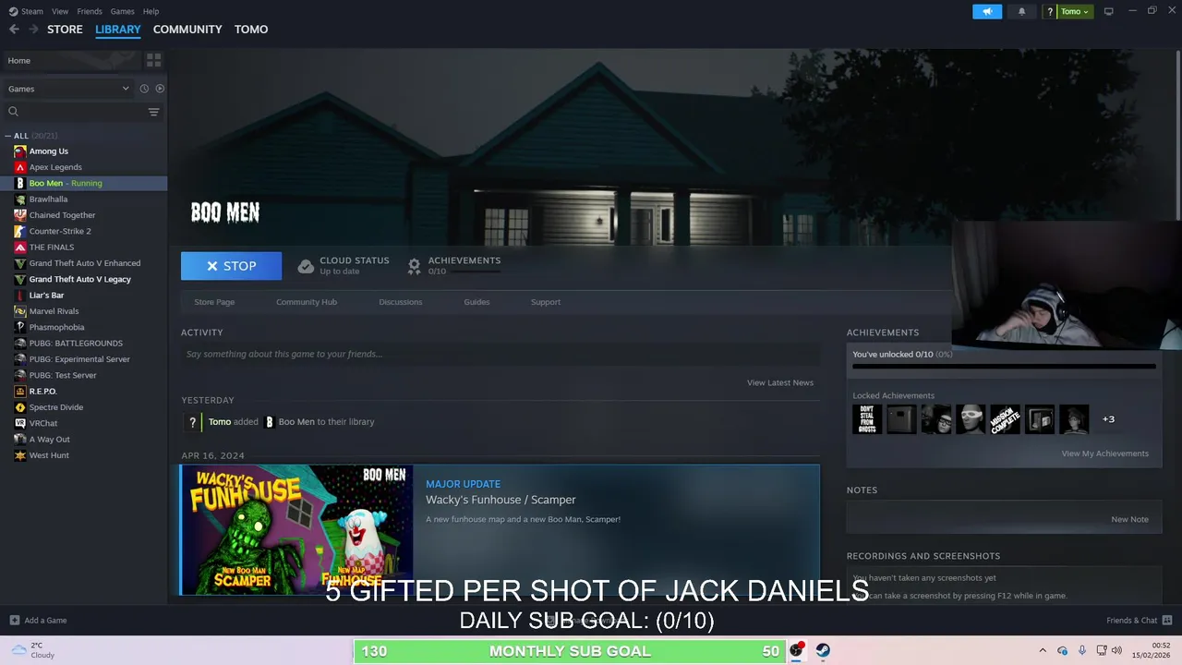Click the Phasmophobia game icon
The image size is (1182, 665).
pyautogui.click(x=20, y=327)
